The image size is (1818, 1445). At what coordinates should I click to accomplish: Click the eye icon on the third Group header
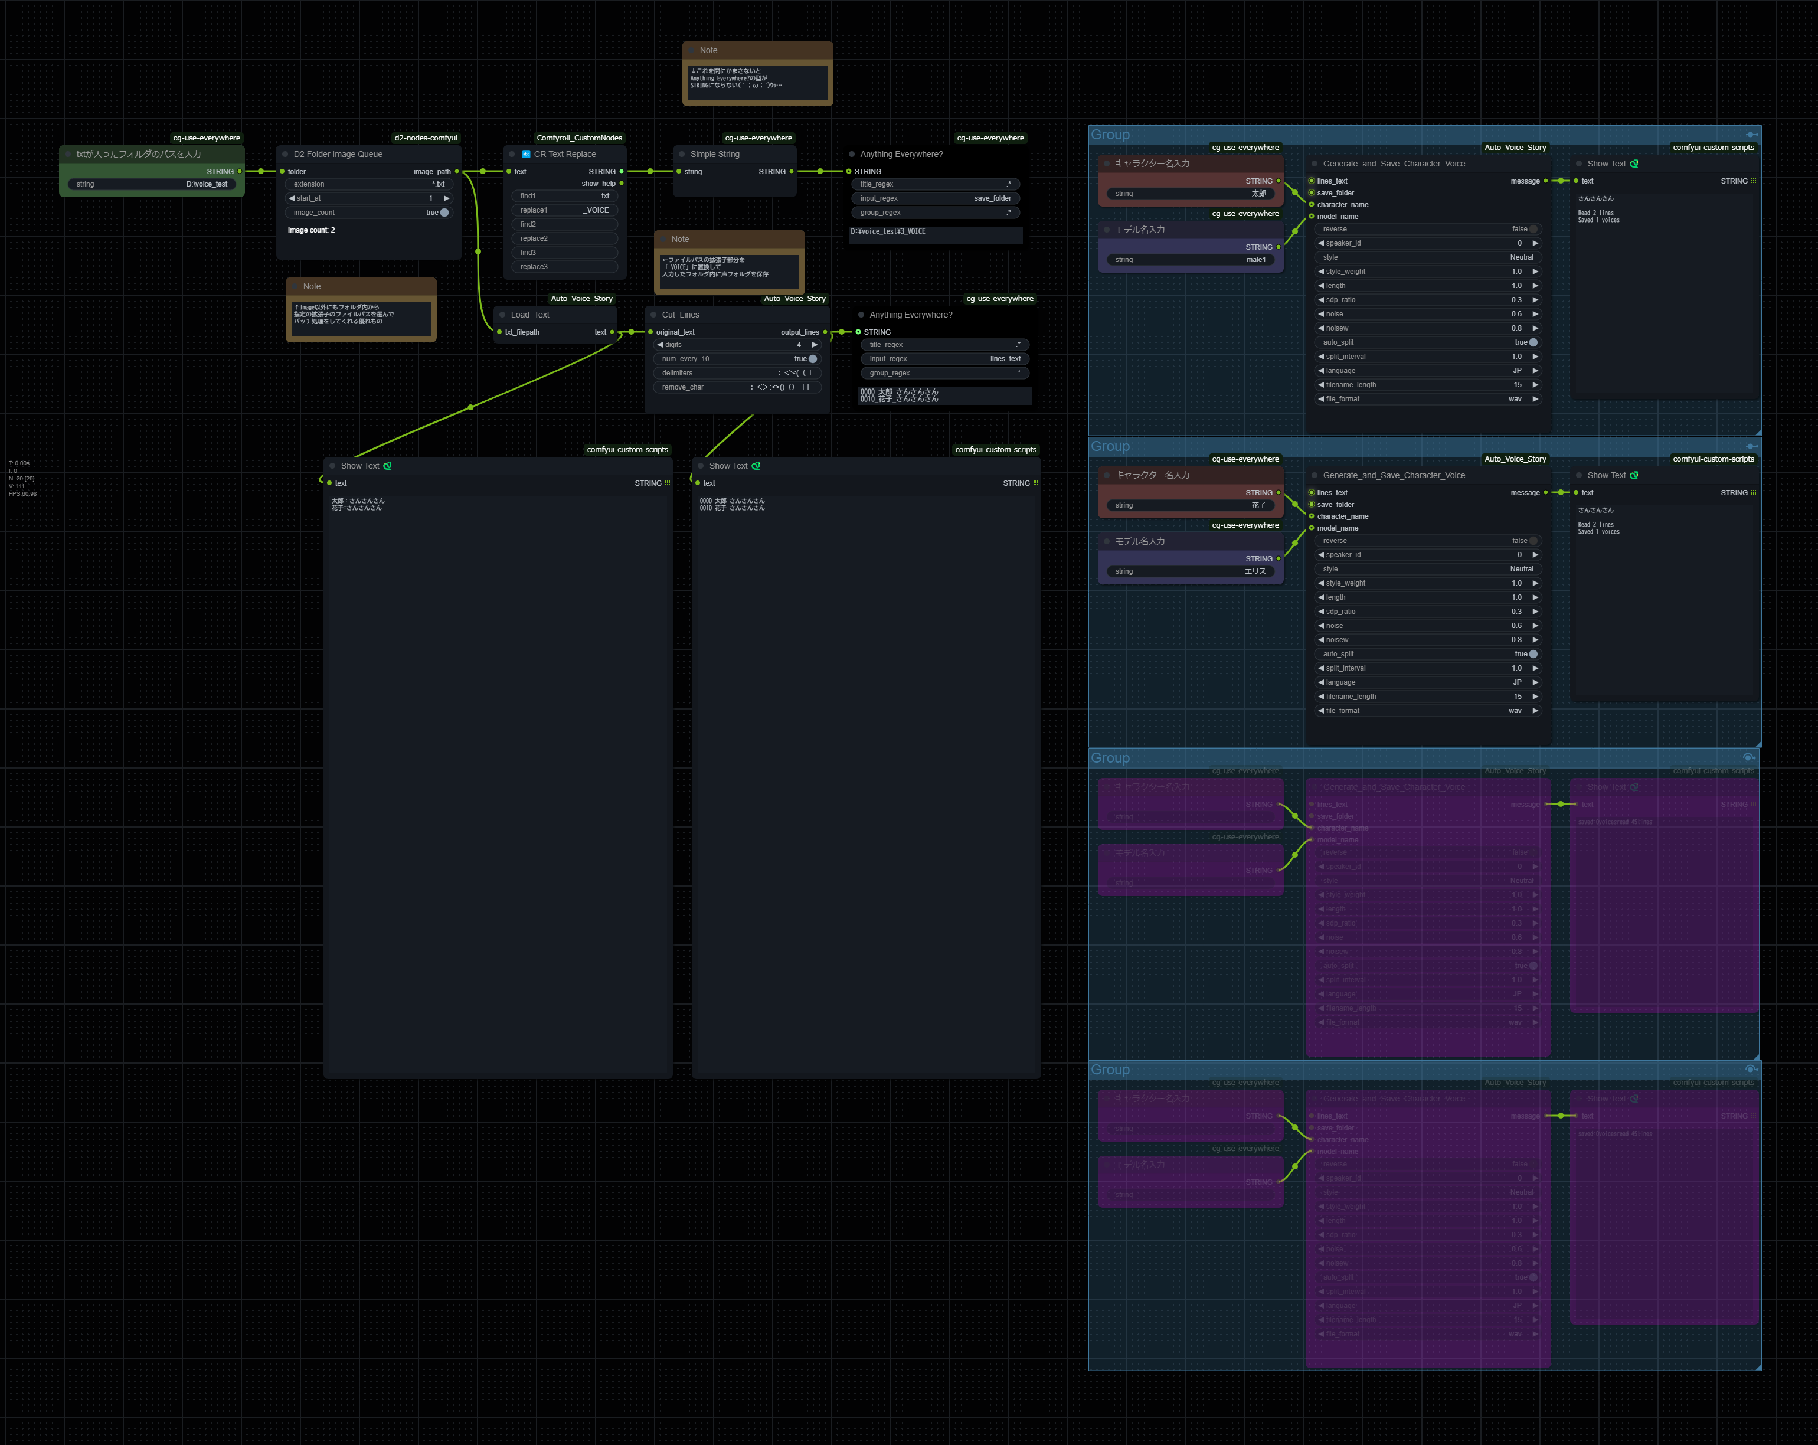pyautogui.click(x=1750, y=757)
